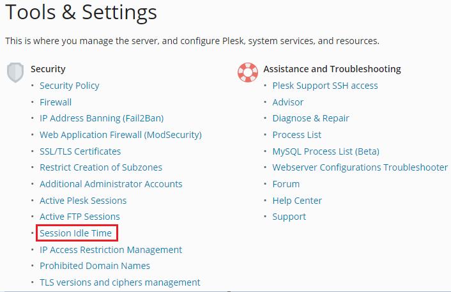Open TLS versions and ciphers management
Image resolution: width=451 pixels, height=292 pixels.
click(119, 282)
